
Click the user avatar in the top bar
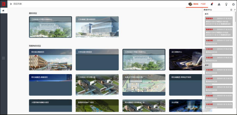(190, 4)
